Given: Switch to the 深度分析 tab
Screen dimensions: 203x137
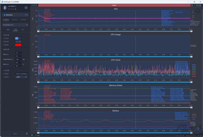Looking at the screenshot, I should (14, 20).
